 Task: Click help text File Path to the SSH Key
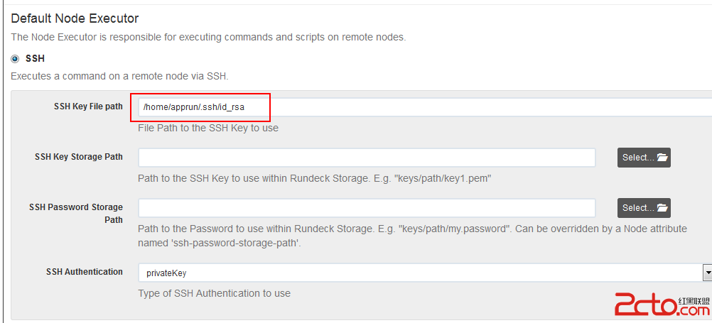pyautogui.click(x=208, y=128)
